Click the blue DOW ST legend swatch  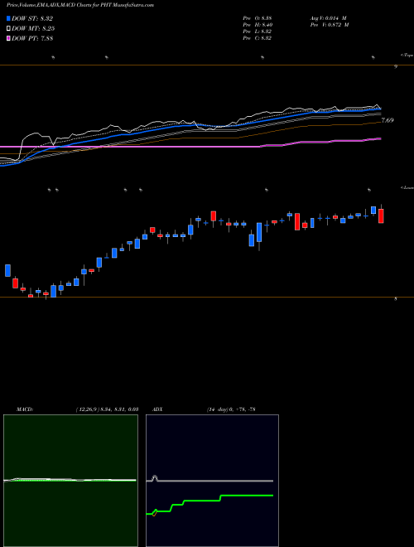click(x=8, y=18)
